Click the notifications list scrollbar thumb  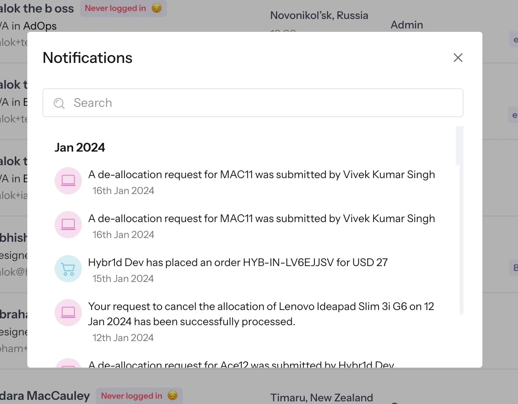point(459,146)
